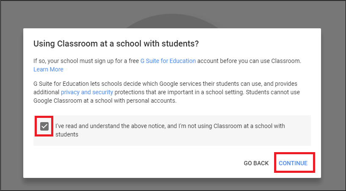
Task: Open the privacy and security link
Action: tap(87, 92)
